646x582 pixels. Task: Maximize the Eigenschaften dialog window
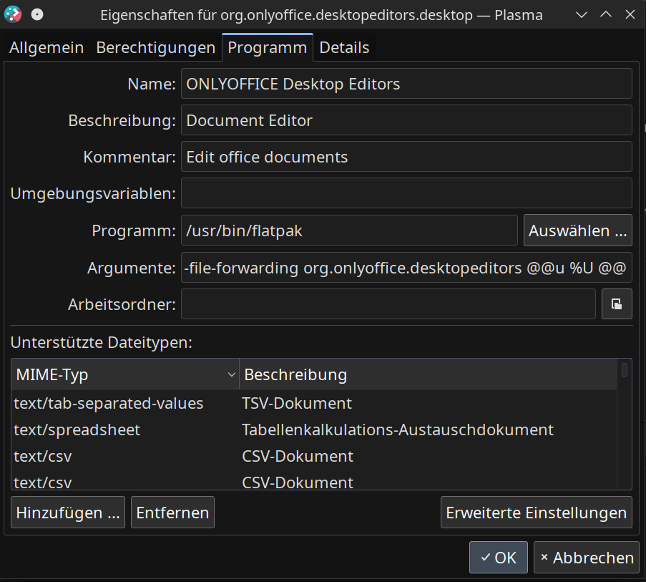pos(605,14)
